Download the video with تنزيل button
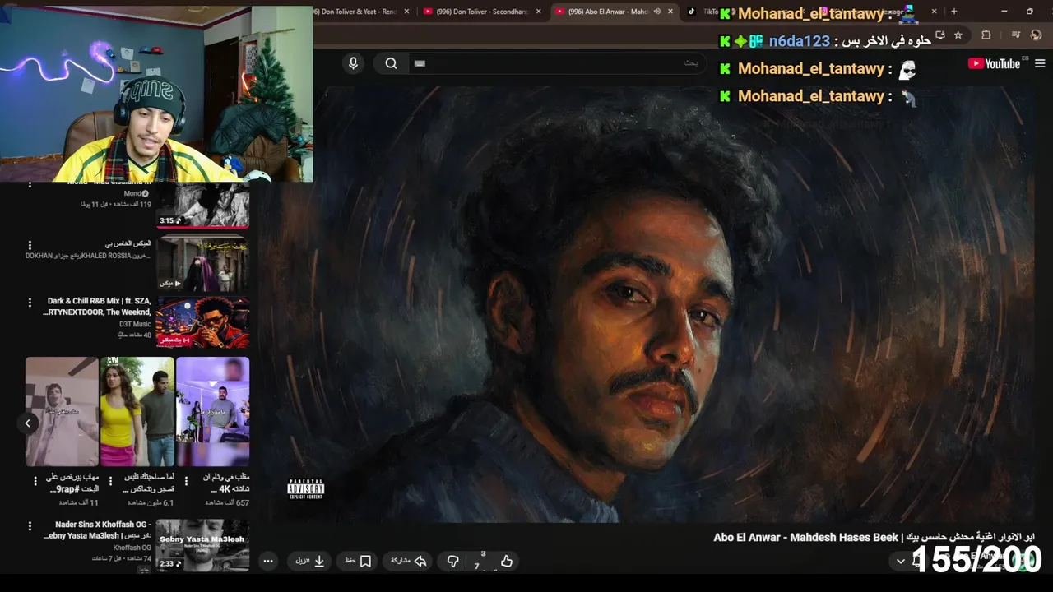Screen dimensions: 1053x592 [x=311, y=561]
